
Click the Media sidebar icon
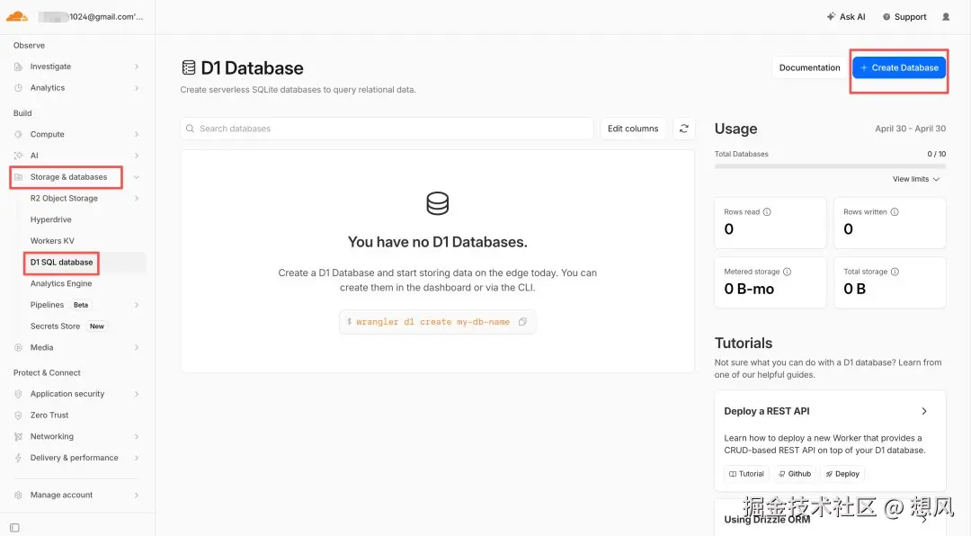tap(18, 348)
